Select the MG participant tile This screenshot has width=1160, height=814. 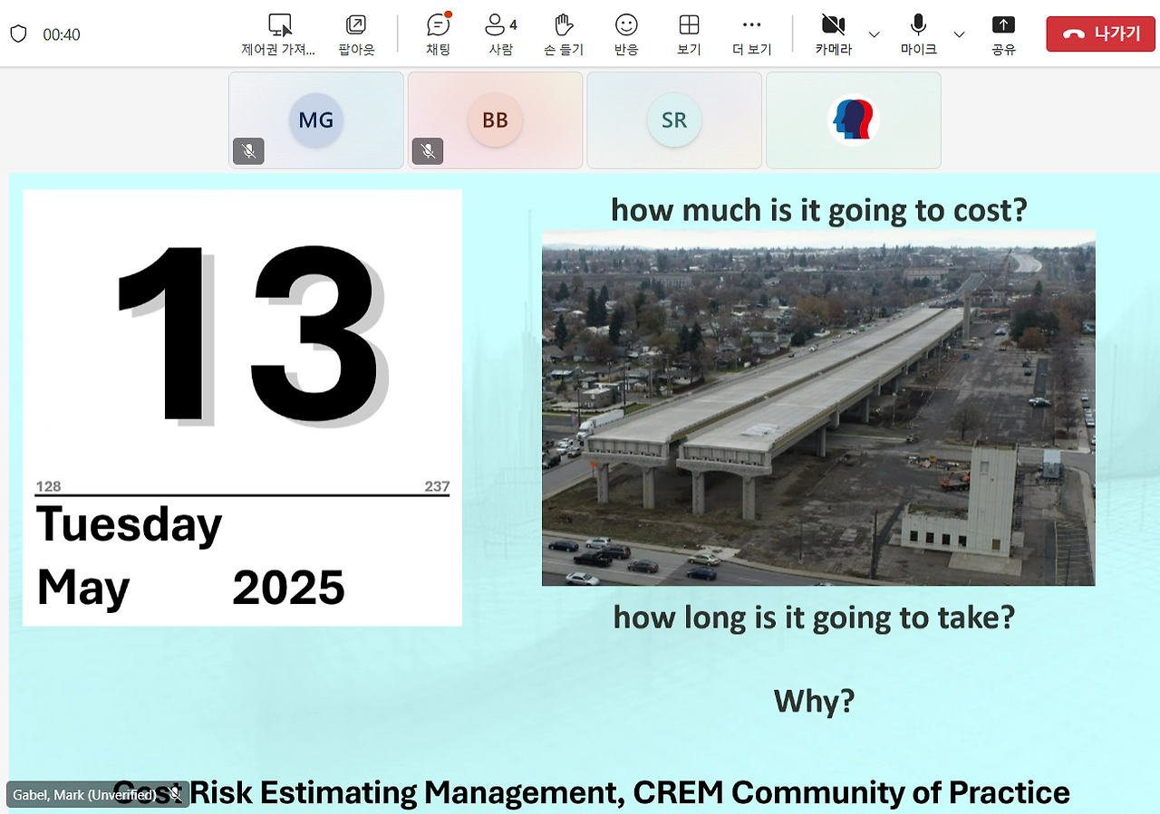tap(316, 120)
